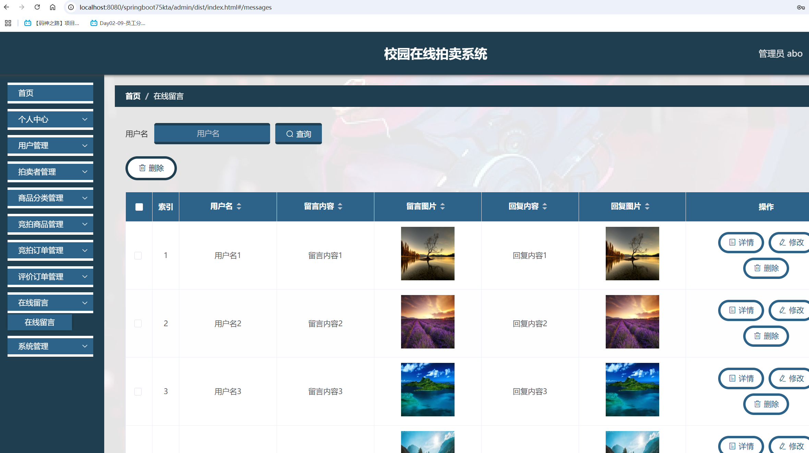Open the 用户管理 sidebar menu

click(50, 146)
